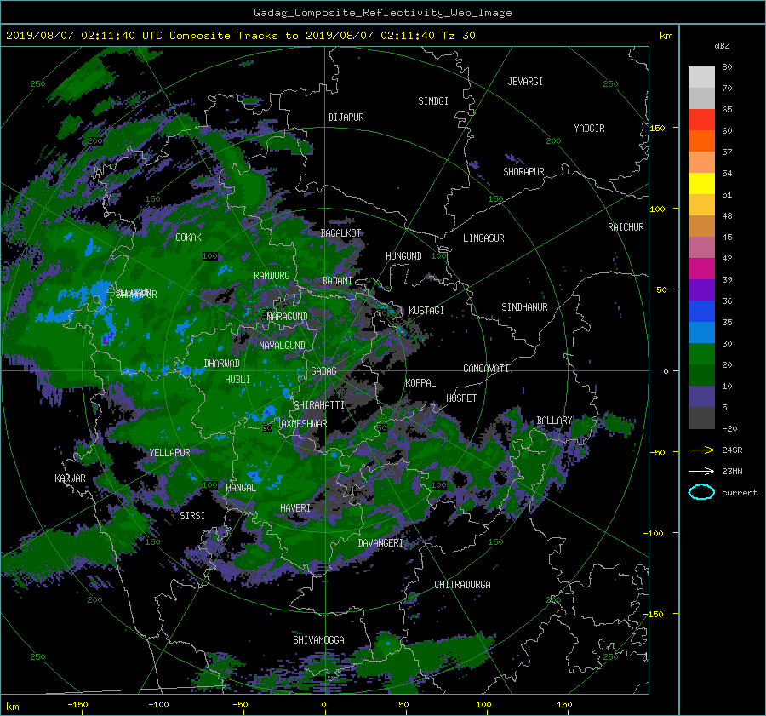Click the white 23MN arrow legend icon

[701, 471]
